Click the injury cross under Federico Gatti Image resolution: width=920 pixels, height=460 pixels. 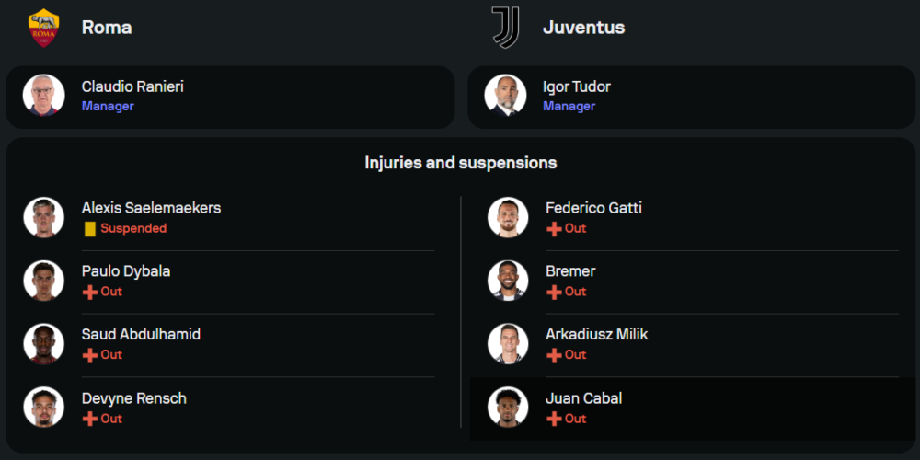tap(554, 228)
